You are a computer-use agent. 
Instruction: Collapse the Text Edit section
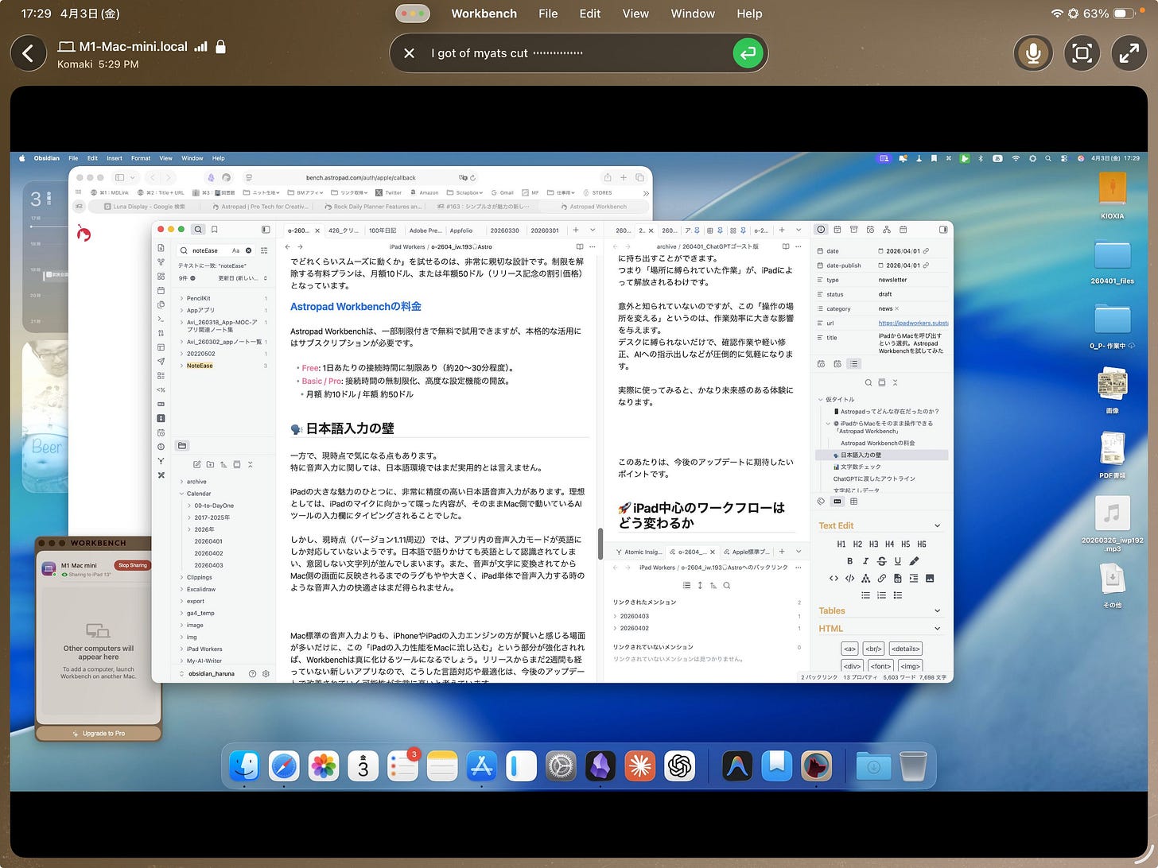937,525
